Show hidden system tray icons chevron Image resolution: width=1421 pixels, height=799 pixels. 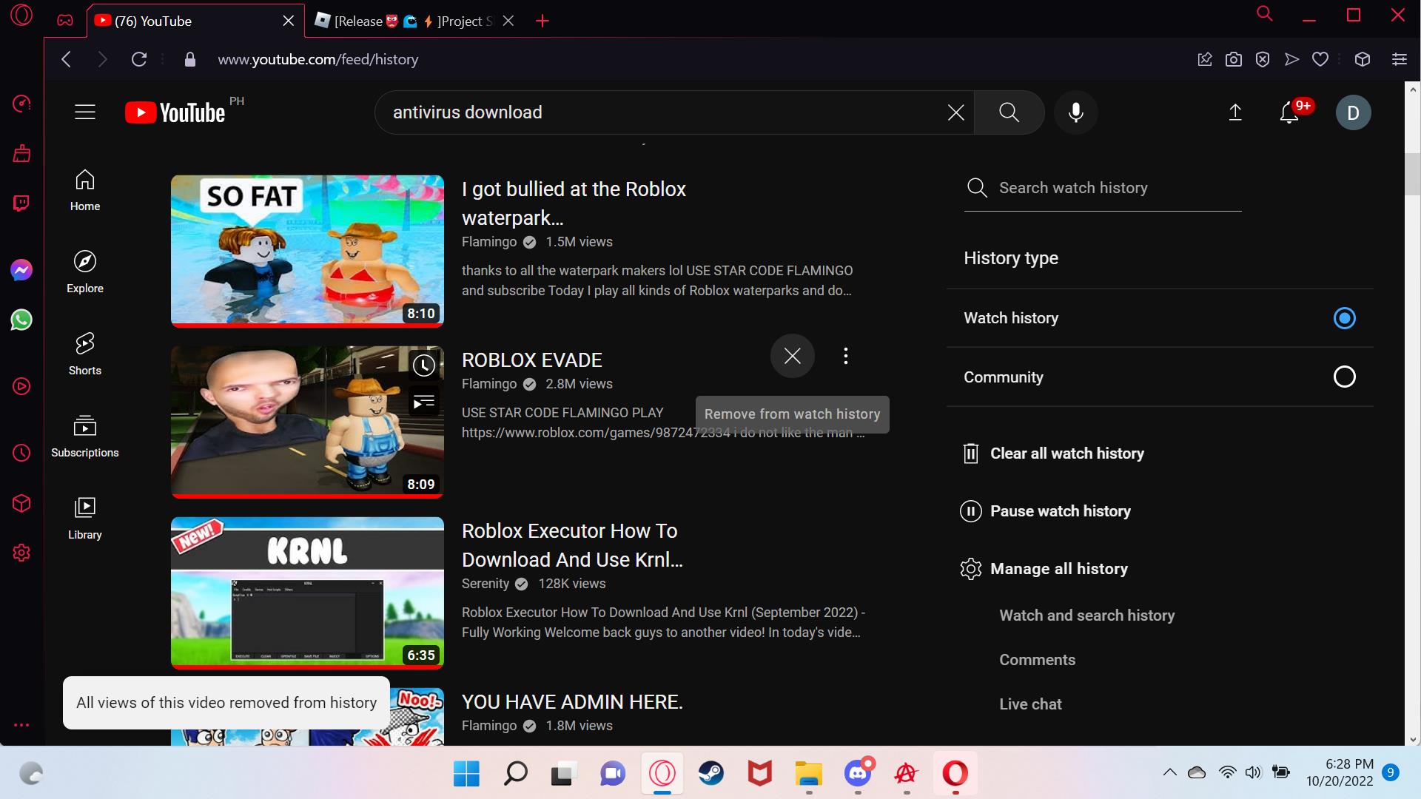click(x=1169, y=772)
